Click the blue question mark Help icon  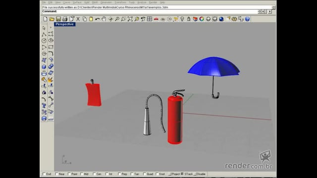pos(247,19)
